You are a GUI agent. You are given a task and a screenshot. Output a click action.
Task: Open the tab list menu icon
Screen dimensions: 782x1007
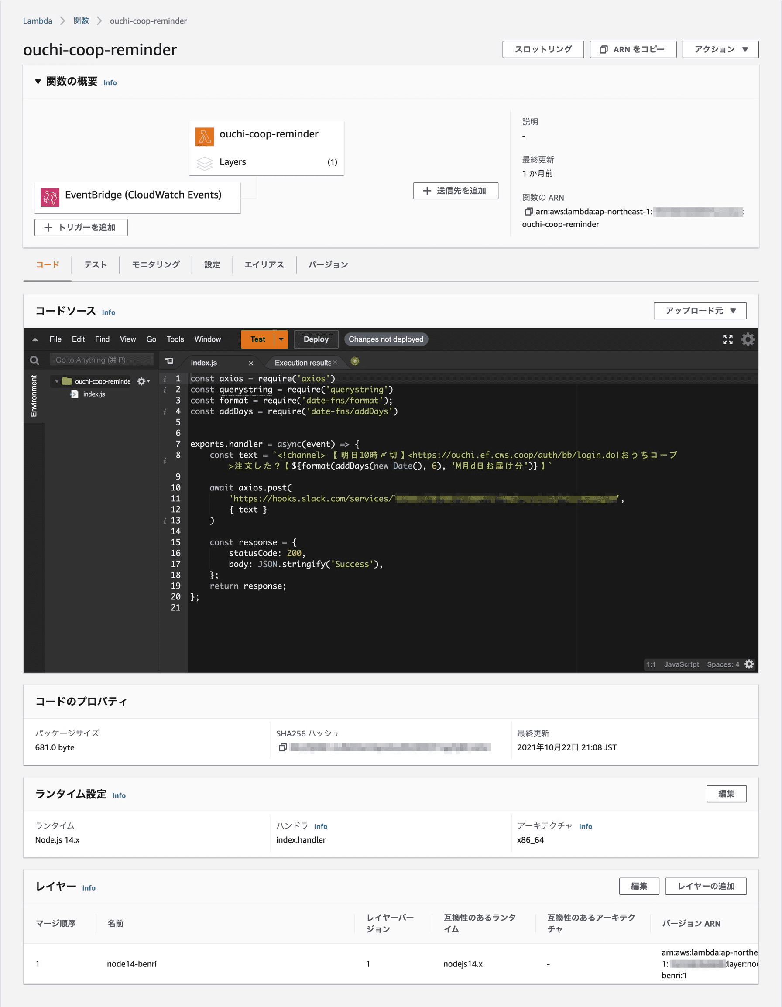[169, 362]
